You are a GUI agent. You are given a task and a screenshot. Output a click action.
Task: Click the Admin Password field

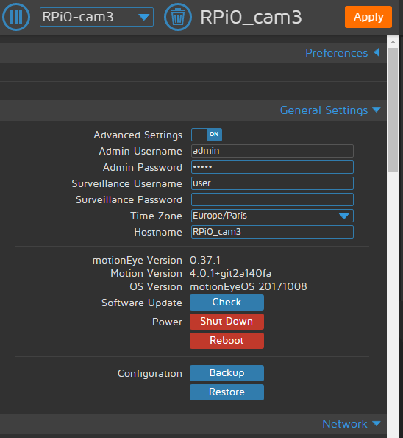pyautogui.click(x=272, y=167)
